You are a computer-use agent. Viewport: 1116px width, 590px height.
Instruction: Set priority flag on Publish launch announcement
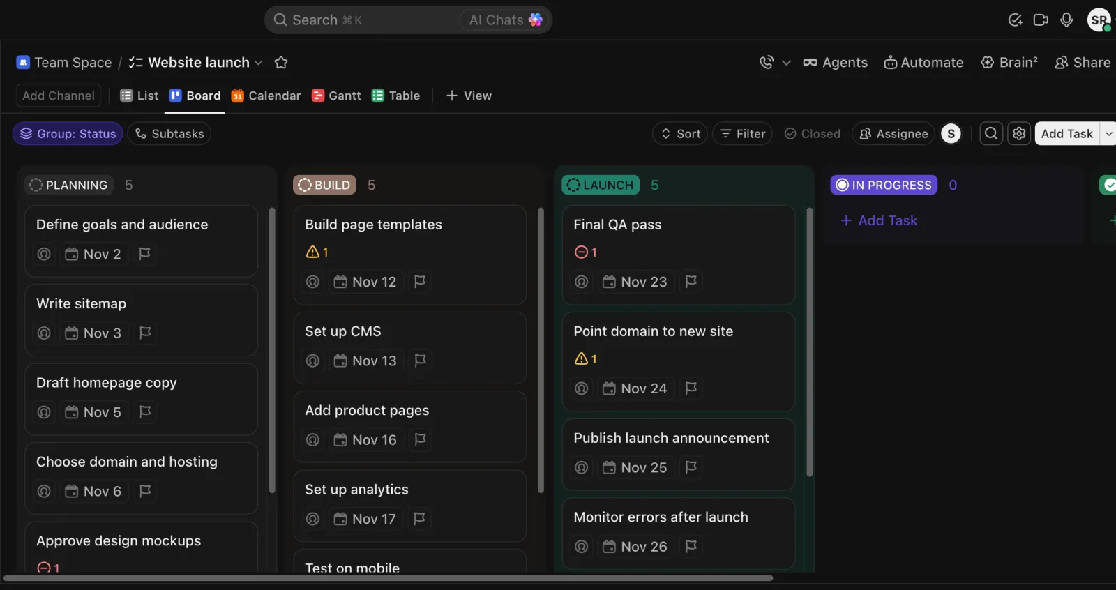691,467
